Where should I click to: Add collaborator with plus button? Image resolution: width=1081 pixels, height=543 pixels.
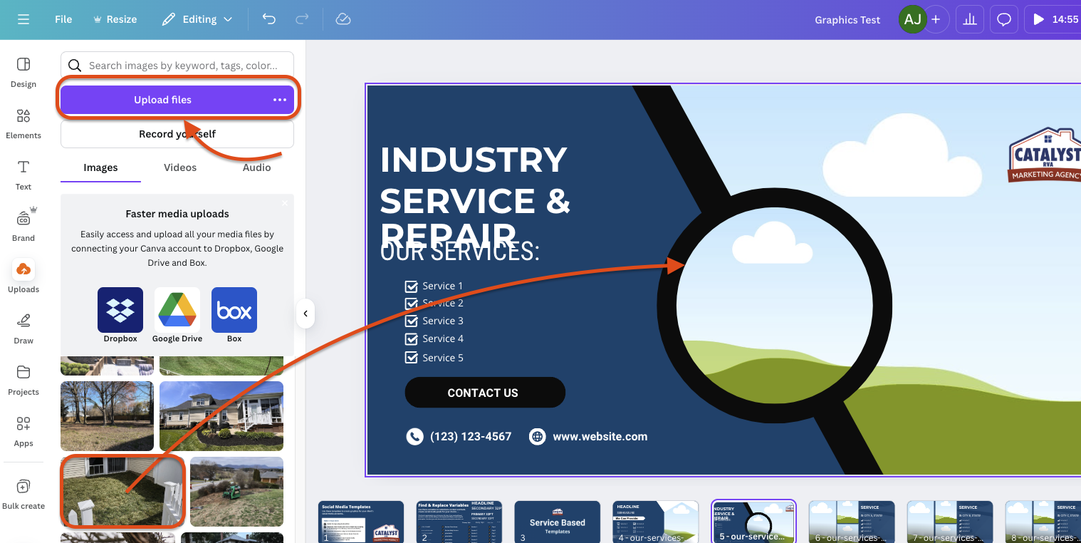tap(936, 19)
